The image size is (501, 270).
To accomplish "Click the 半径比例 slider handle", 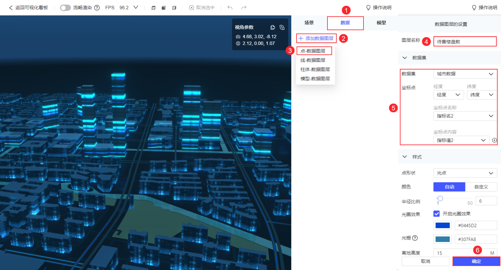I will (x=440, y=198).
